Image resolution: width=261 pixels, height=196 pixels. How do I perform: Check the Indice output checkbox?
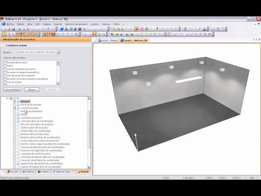pyautogui.click(x=5, y=66)
